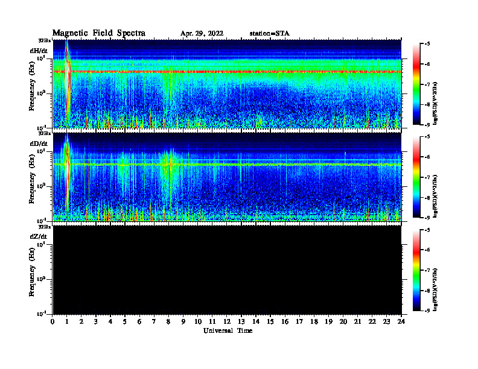Viewport: 478px width, 369px height.
Task: Click the '-9' value on dZ/dt color bar
Action: point(427,311)
